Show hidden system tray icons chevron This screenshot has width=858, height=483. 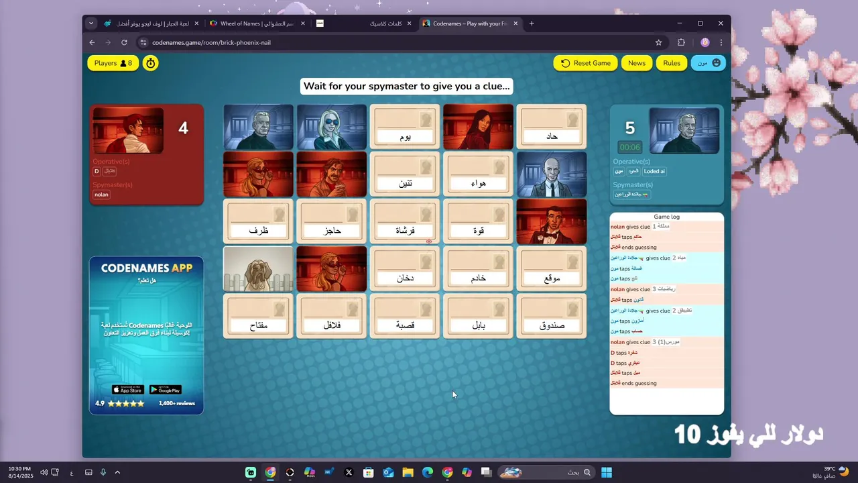point(117,472)
